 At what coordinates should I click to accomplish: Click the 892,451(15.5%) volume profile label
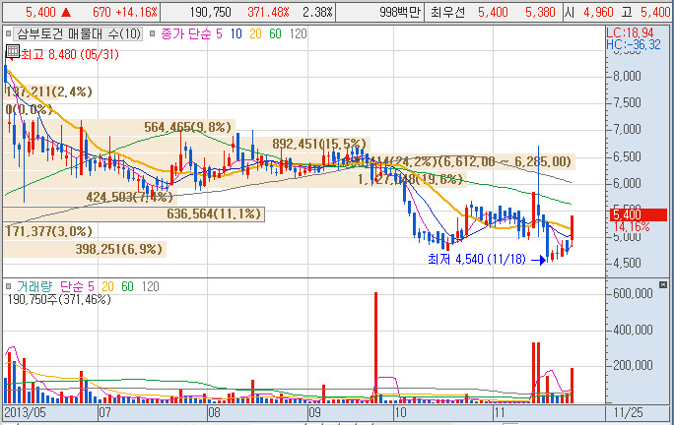click(x=319, y=144)
